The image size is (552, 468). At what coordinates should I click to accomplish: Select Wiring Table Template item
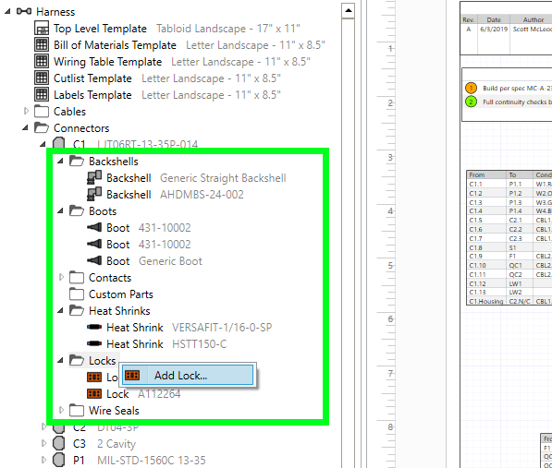coord(107,62)
